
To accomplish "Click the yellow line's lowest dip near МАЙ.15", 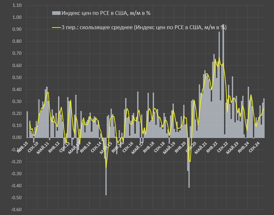I will (106, 168).
